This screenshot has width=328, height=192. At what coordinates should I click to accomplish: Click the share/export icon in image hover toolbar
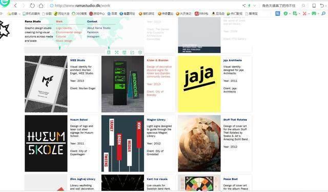[x=132, y=52]
